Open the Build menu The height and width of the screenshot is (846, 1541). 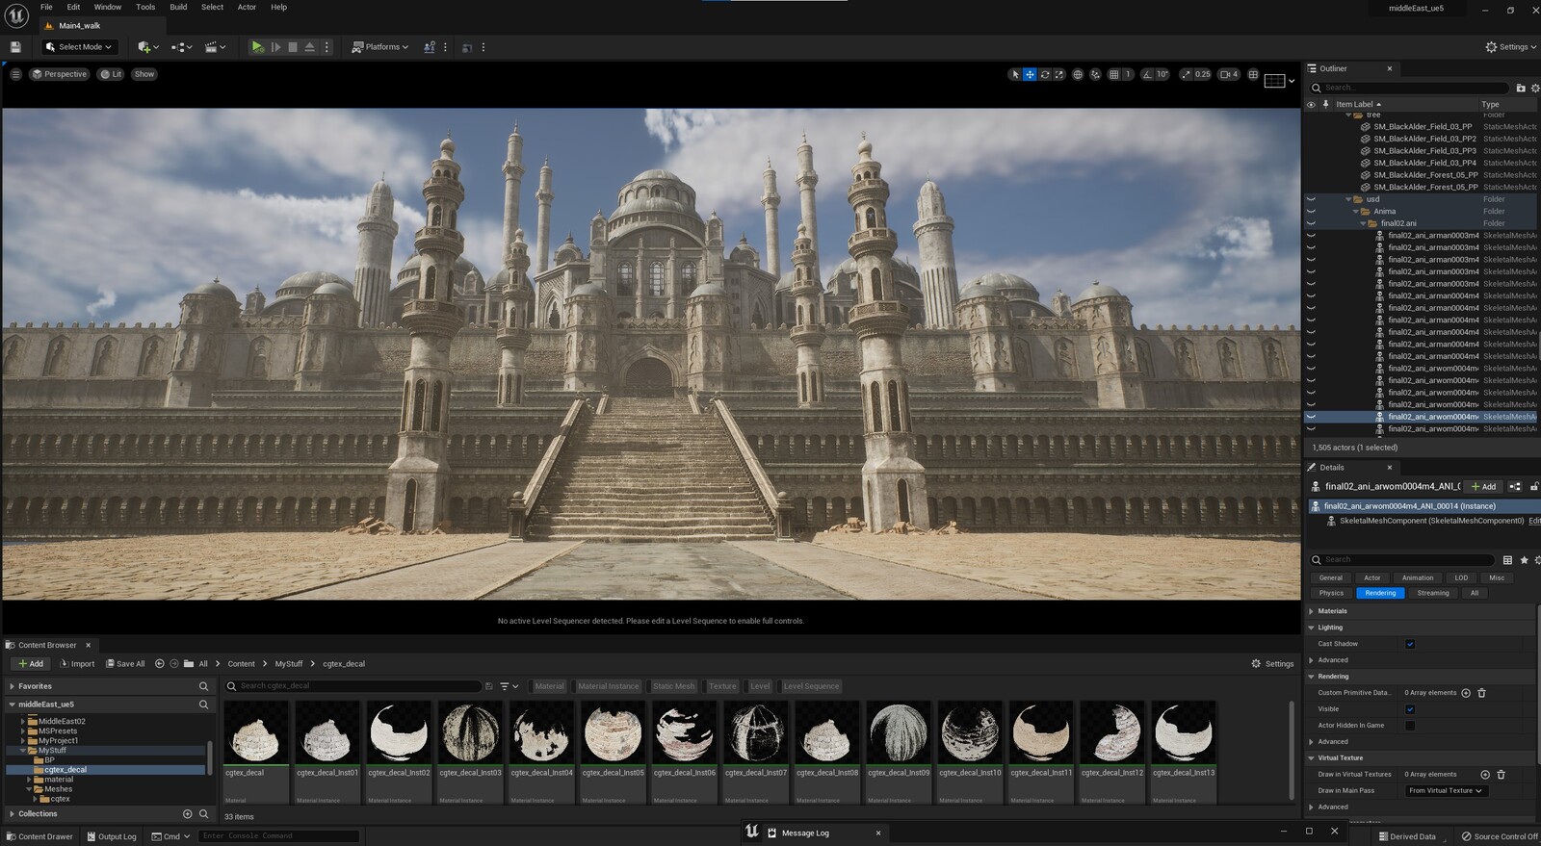(x=178, y=7)
